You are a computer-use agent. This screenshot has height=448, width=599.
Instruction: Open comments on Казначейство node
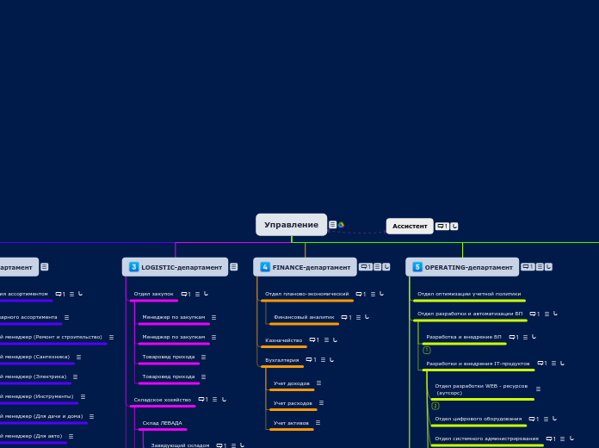[x=314, y=339]
